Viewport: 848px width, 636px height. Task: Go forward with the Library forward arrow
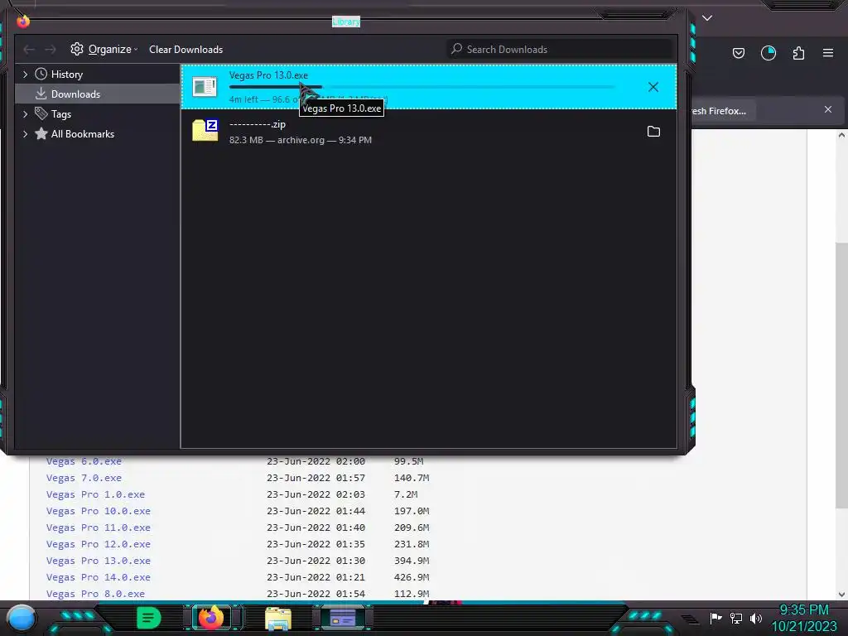click(51, 49)
